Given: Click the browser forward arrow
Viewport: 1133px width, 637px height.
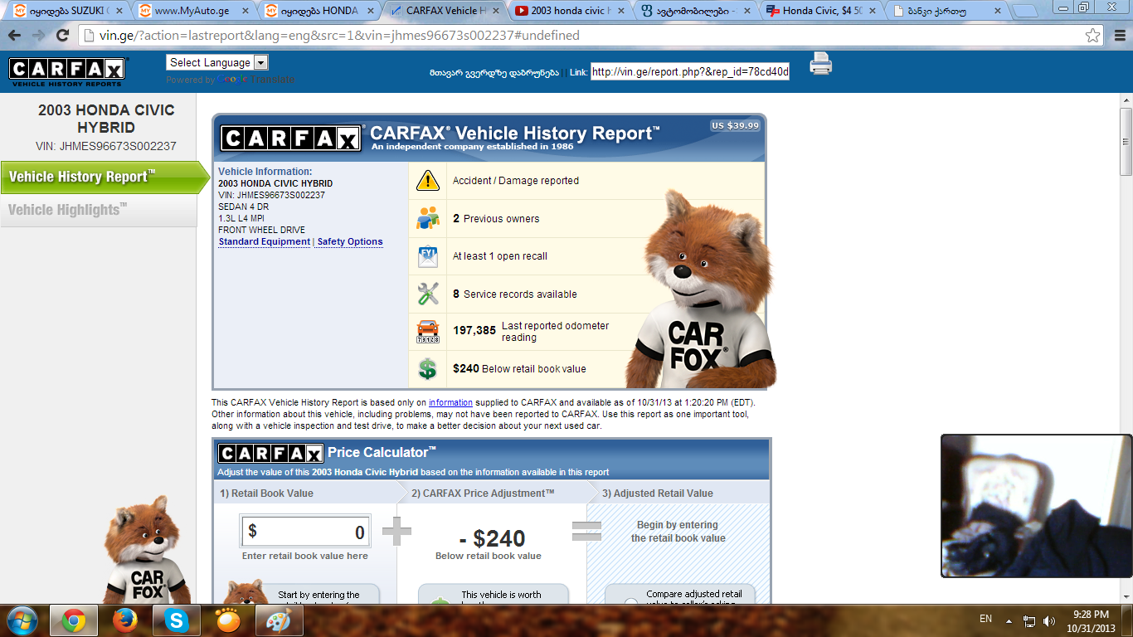Looking at the screenshot, I should click(x=38, y=36).
